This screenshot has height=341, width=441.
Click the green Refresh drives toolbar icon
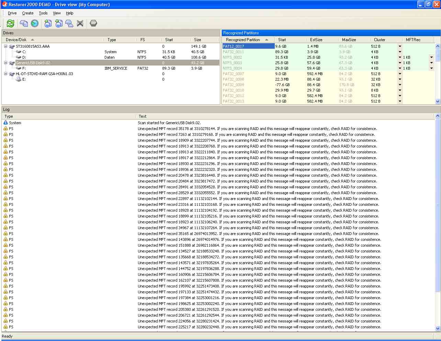coord(10,23)
